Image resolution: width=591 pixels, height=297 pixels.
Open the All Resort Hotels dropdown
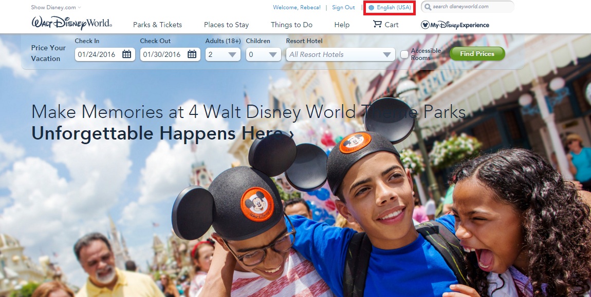point(340,54)
